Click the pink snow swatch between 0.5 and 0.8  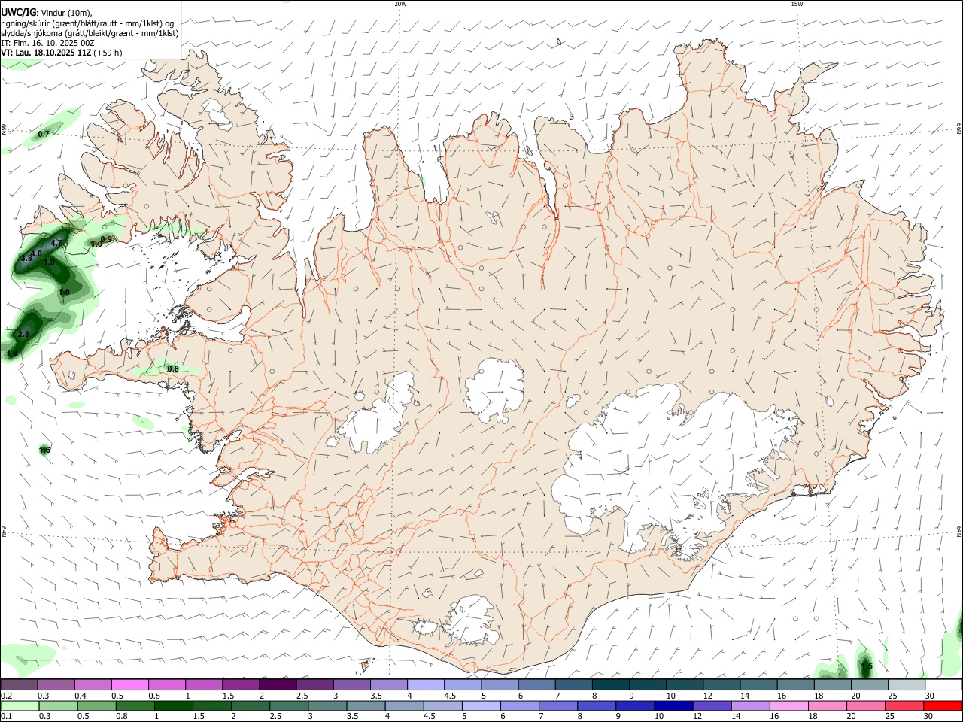(130, 684)
